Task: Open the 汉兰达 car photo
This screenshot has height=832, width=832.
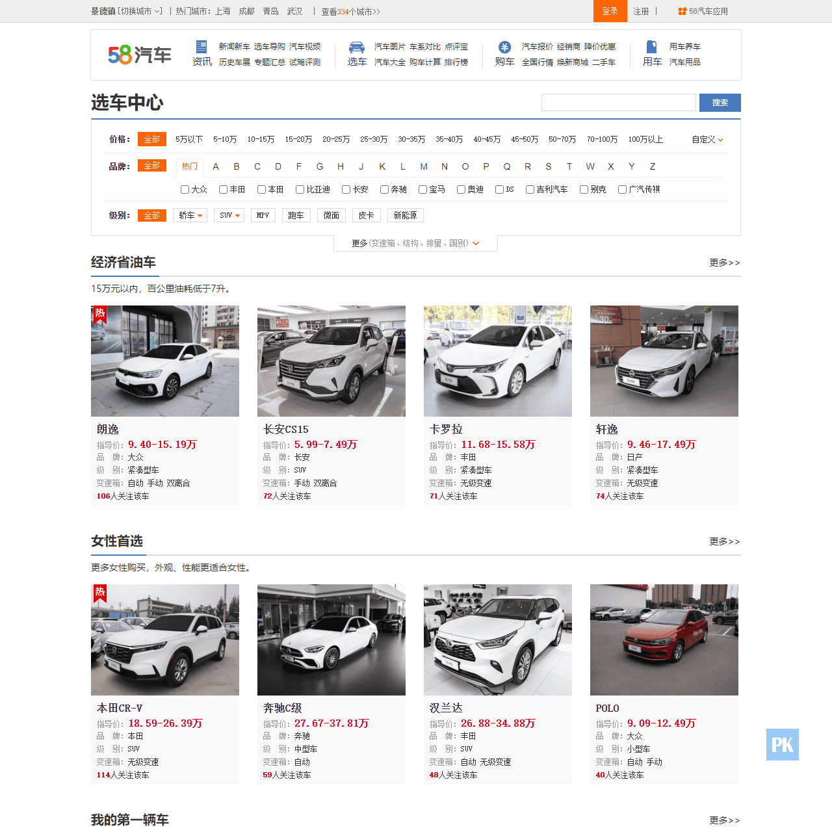Action: 498,640
